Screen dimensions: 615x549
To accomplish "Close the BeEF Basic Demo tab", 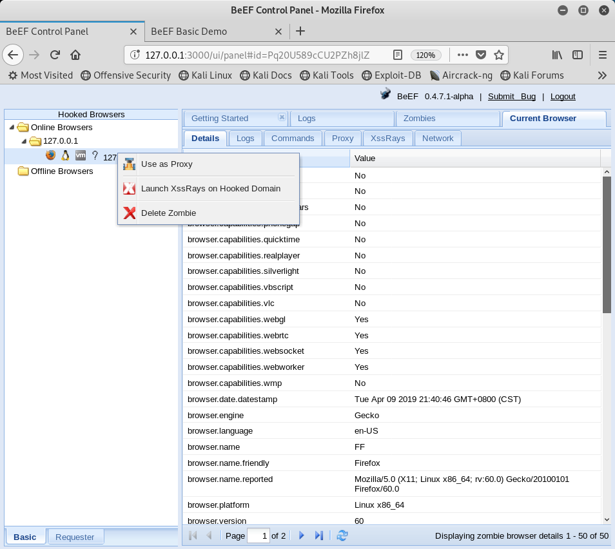I will [278, 32].
